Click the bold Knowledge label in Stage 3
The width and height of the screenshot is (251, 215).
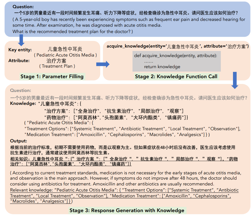[x=23, y=104]
